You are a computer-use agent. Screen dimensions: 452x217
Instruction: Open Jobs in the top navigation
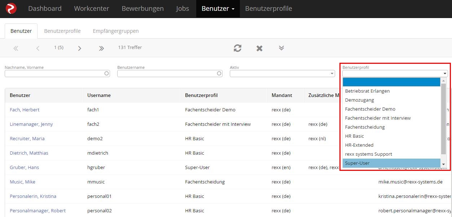click(x=183, y=9)
